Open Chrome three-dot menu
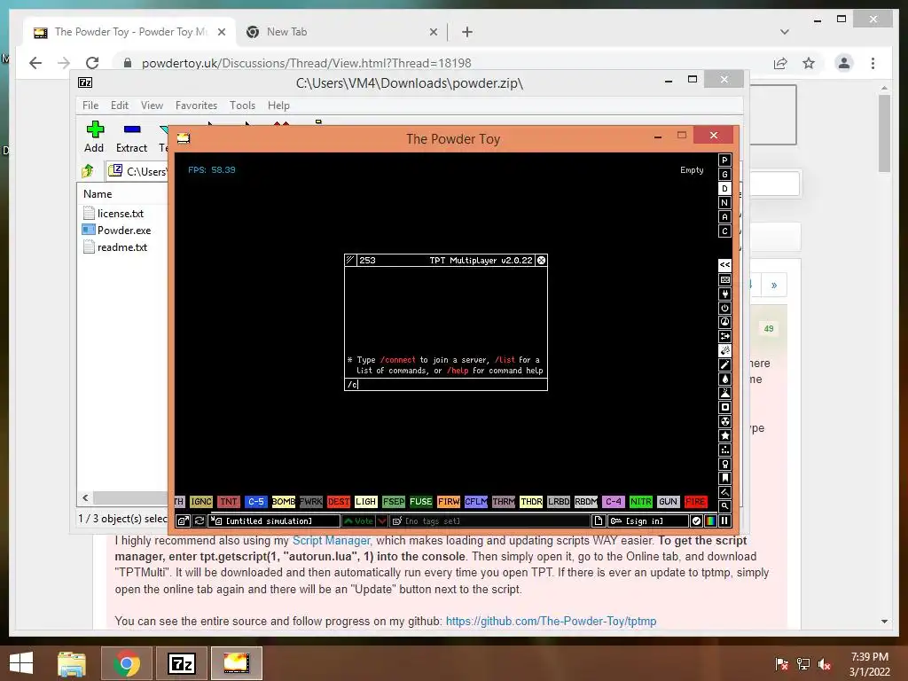This screenshot has height=681, width=908. (873, 63)
